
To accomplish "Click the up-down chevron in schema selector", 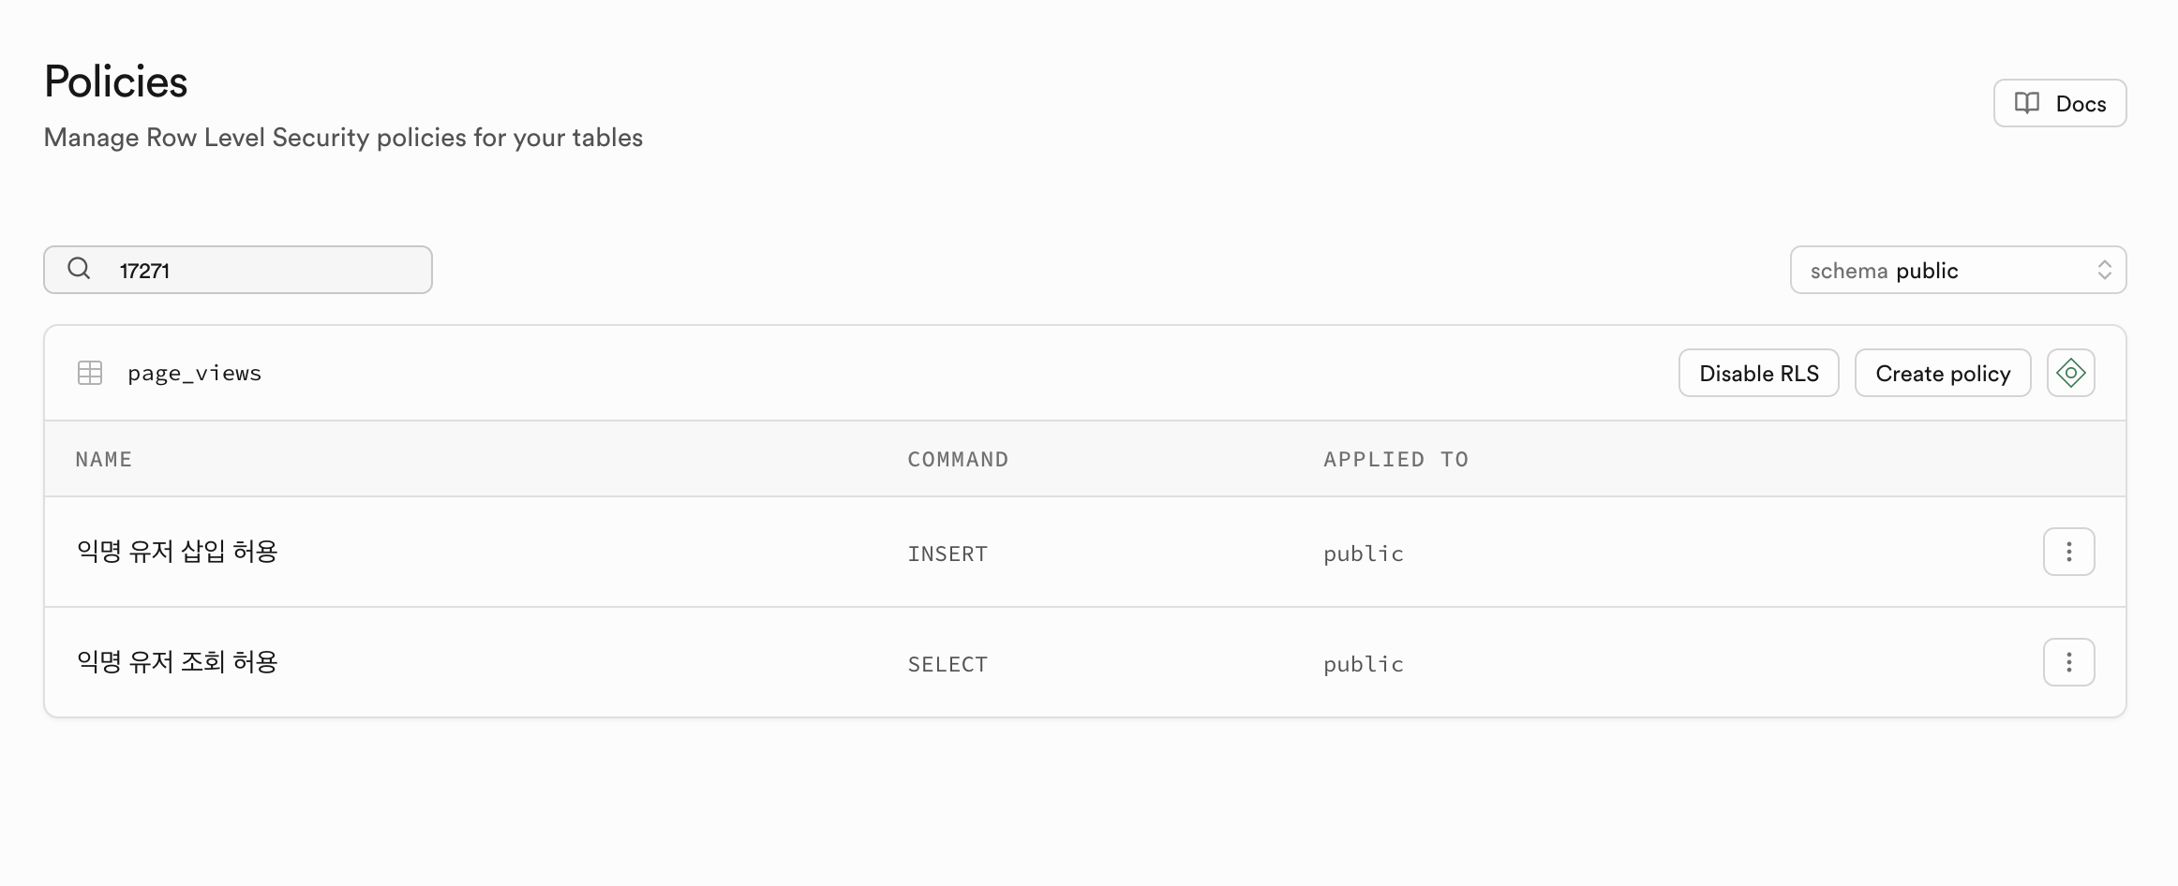I will 2104,270.
